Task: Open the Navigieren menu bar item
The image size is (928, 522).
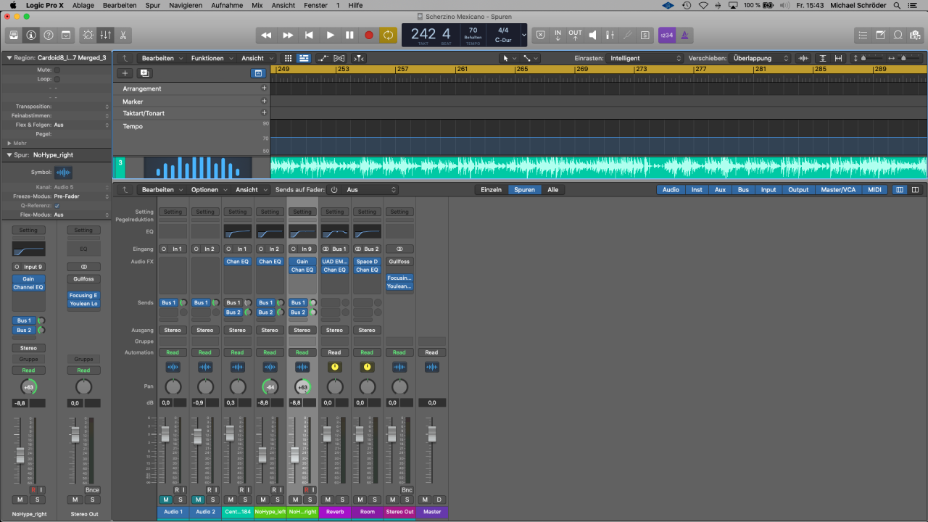Action: 186,5
